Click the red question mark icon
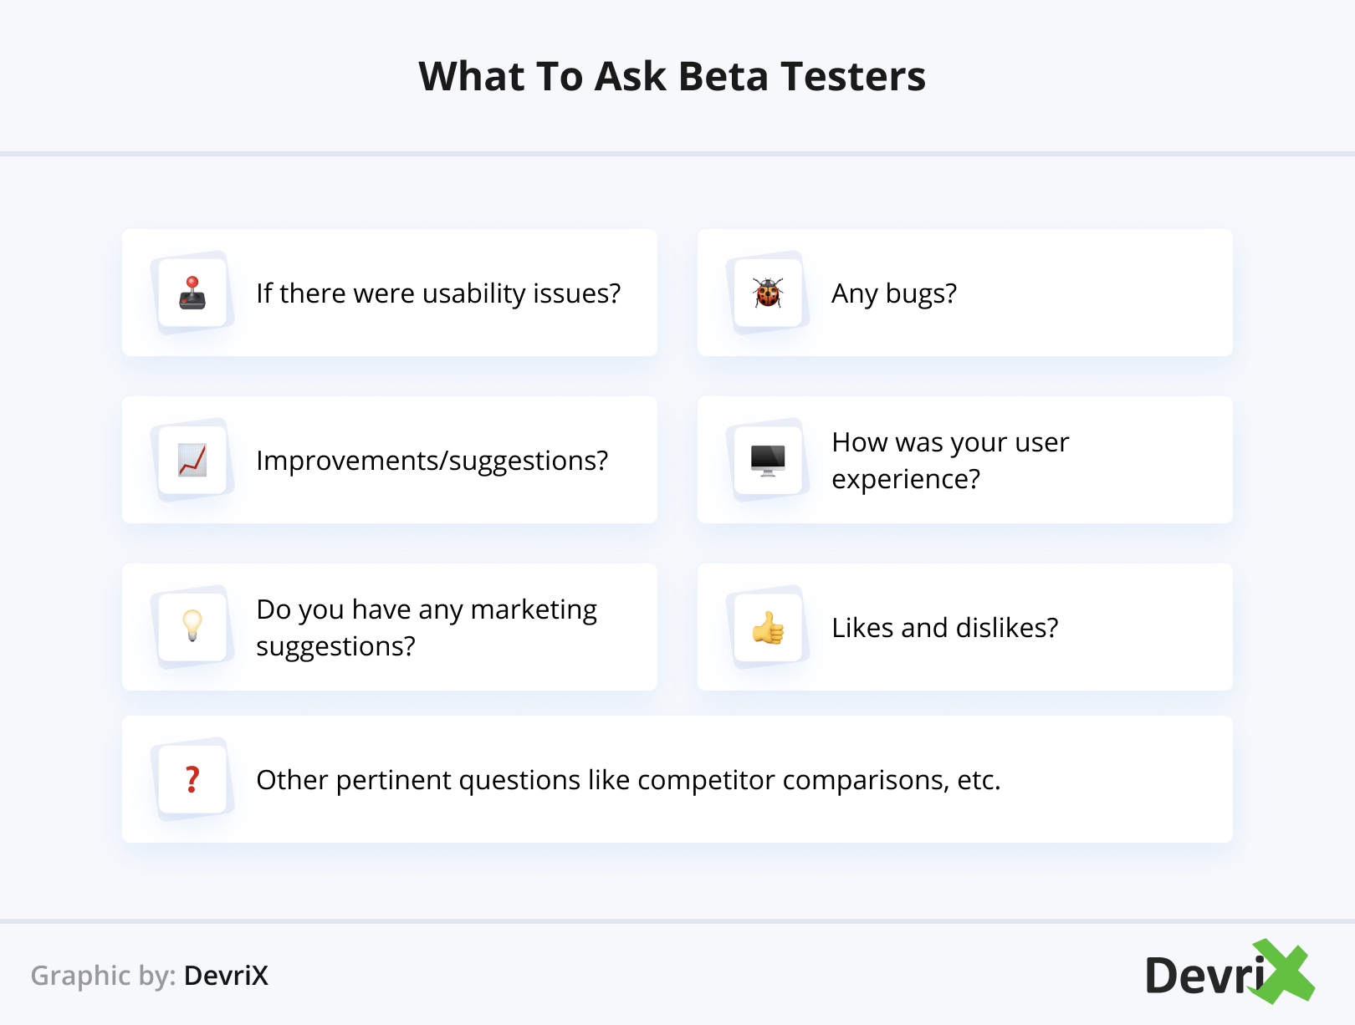Viewport: 1355px width, 1025px height. point(192,779)
